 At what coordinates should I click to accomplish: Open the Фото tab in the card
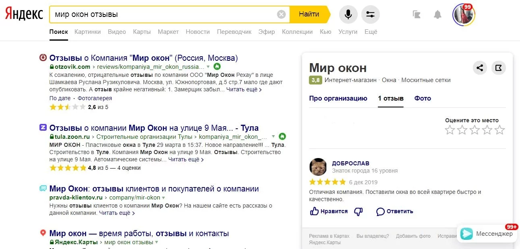[x=423, y=98]
